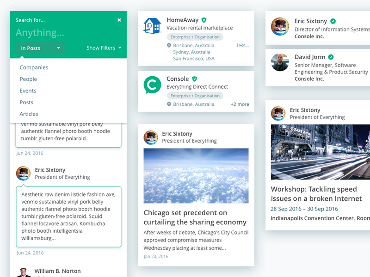370x277 pixels.
Task: Select Companies from the search scope menu
Action: tap(34, 67)
